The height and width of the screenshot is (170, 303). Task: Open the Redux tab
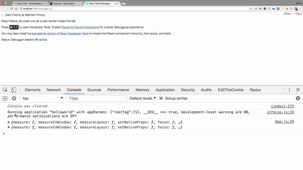(x=255, y=90)
